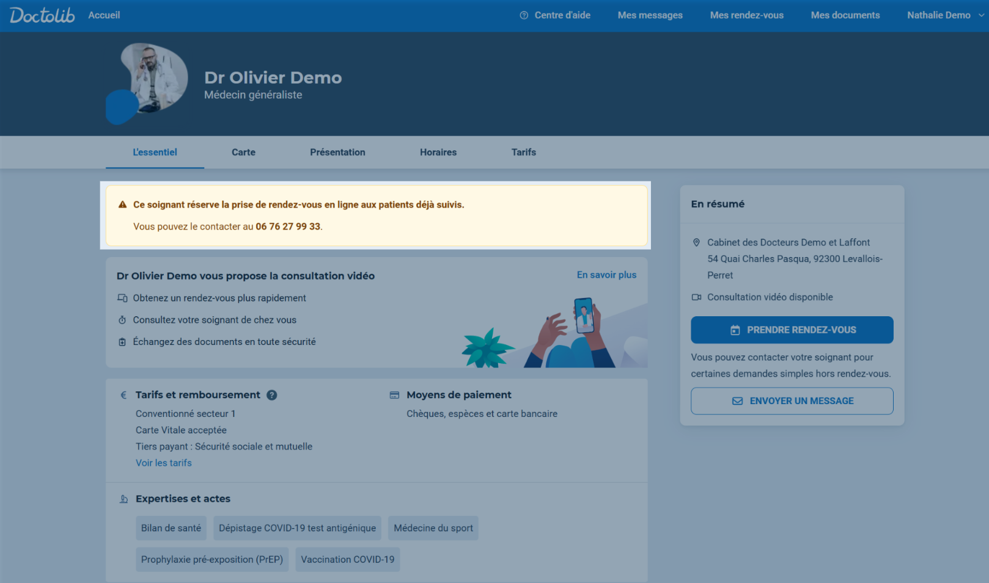
Task: Open the Tarifs tab
Action: pyautogui.click(x=524, y=152)
